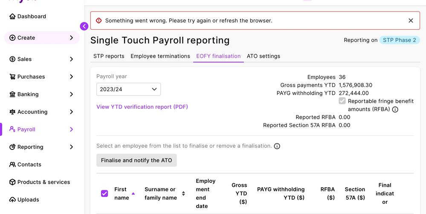This screenshot has width=426, height=214.
Task: Go to the Employee terminations tab
Action: 160,56
